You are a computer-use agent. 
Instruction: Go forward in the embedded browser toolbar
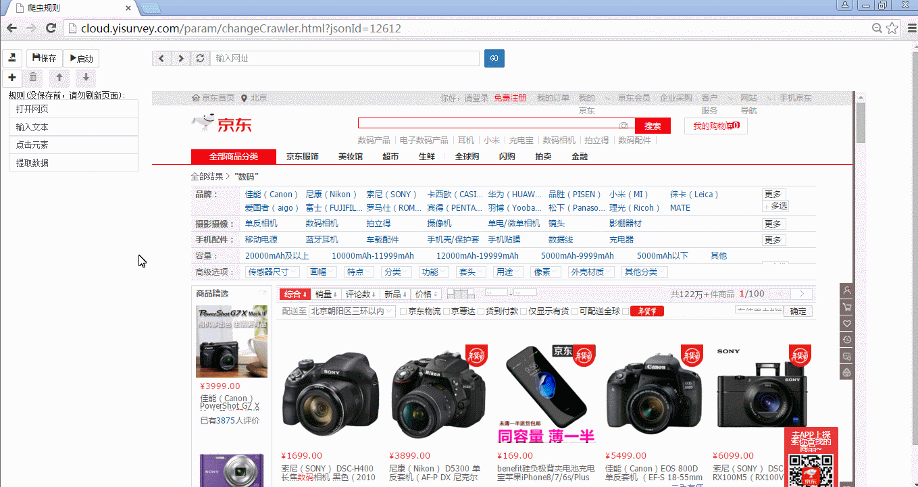[181, 58]
